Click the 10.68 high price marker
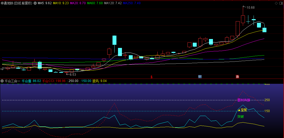The width and height of the screenshot is (284, 138). point(250,8)
